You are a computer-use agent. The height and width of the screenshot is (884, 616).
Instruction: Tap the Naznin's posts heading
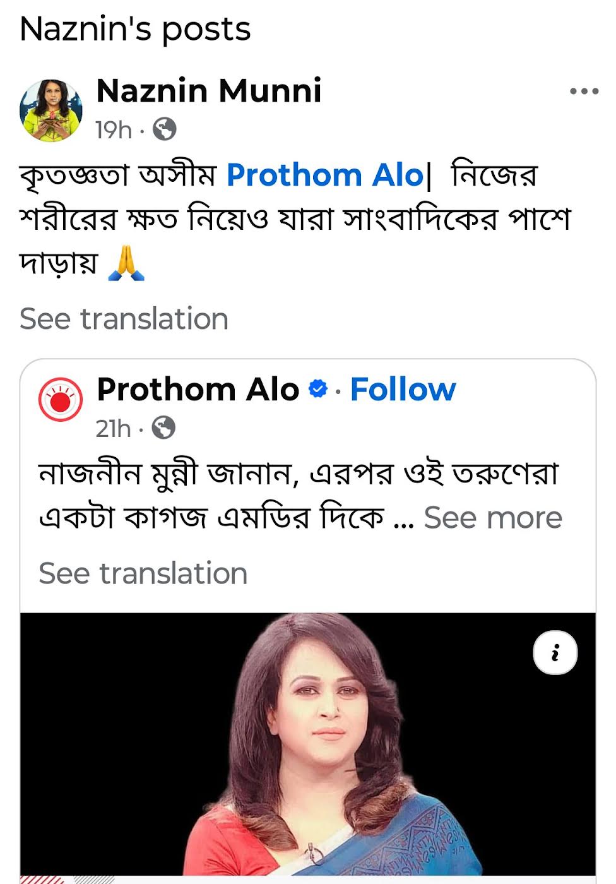pyautogui.click(x=135, y=29)
